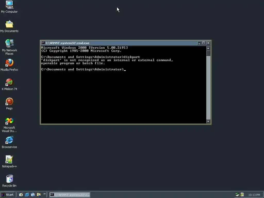Select the Notepad++ desktop shortcut
Image resolution: width=264 pixels, height=198 pixels.
pos(9,162)
